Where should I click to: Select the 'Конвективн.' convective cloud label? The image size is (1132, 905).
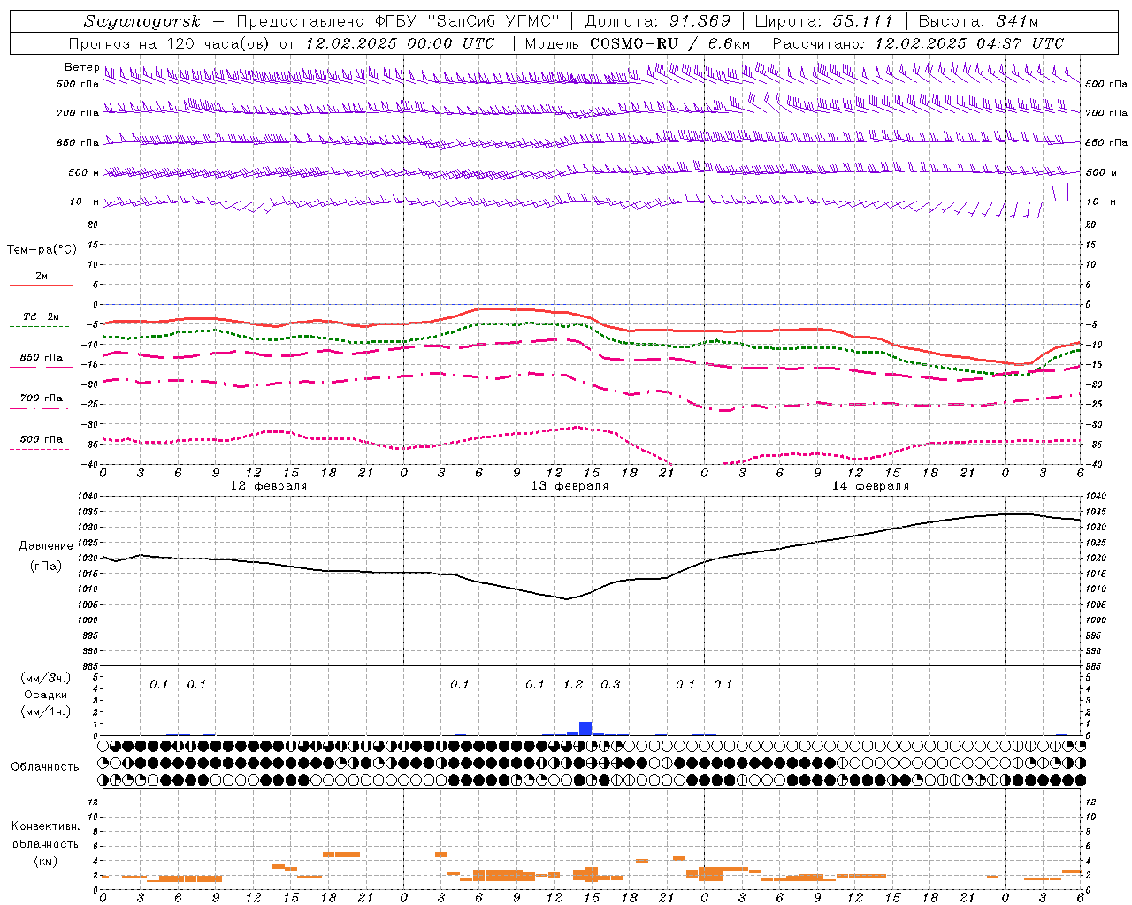45,826
